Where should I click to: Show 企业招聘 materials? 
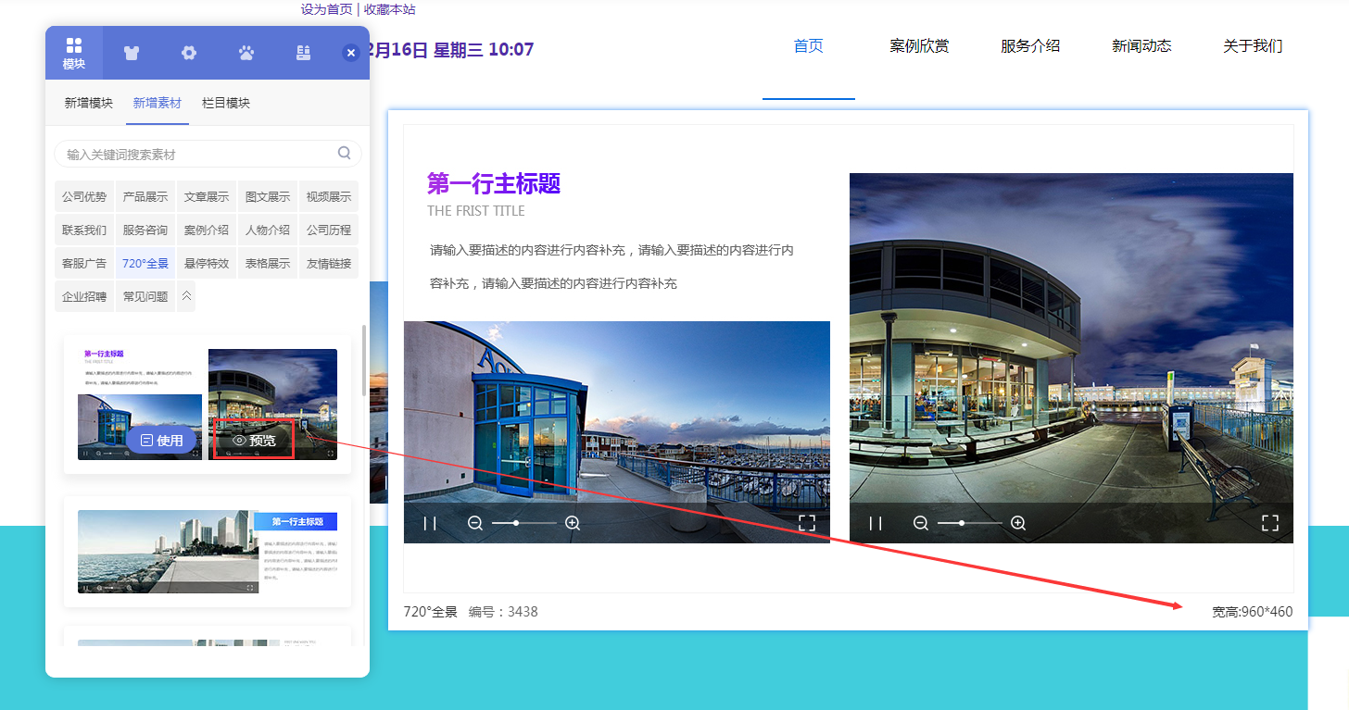tap(84, 296)
